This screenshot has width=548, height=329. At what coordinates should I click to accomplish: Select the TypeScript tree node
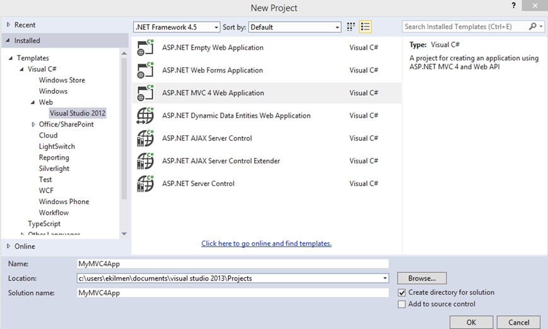(x=44, y=224)
